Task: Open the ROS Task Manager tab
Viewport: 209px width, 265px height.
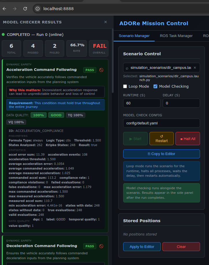Action: click(x=176, y=36)
